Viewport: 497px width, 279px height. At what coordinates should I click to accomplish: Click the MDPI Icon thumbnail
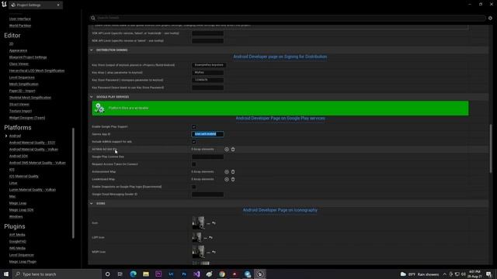coord(199,252)
